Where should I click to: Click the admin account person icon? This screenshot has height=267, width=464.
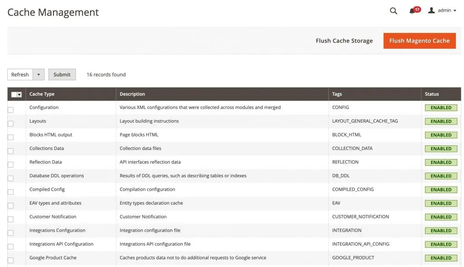pyautogui.click(x=431, y=10)
